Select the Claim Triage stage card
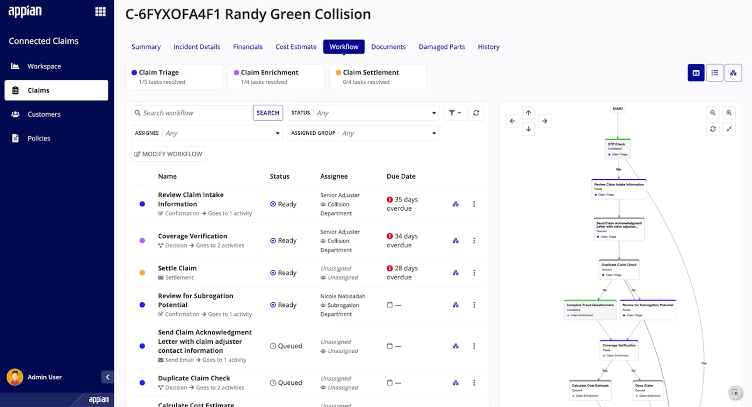This screenshot has height=407, width=752. tap(174, 77)
